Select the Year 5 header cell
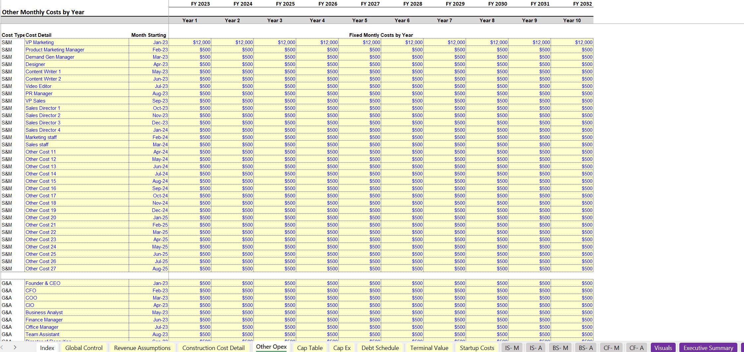 [x=360, y=21]
